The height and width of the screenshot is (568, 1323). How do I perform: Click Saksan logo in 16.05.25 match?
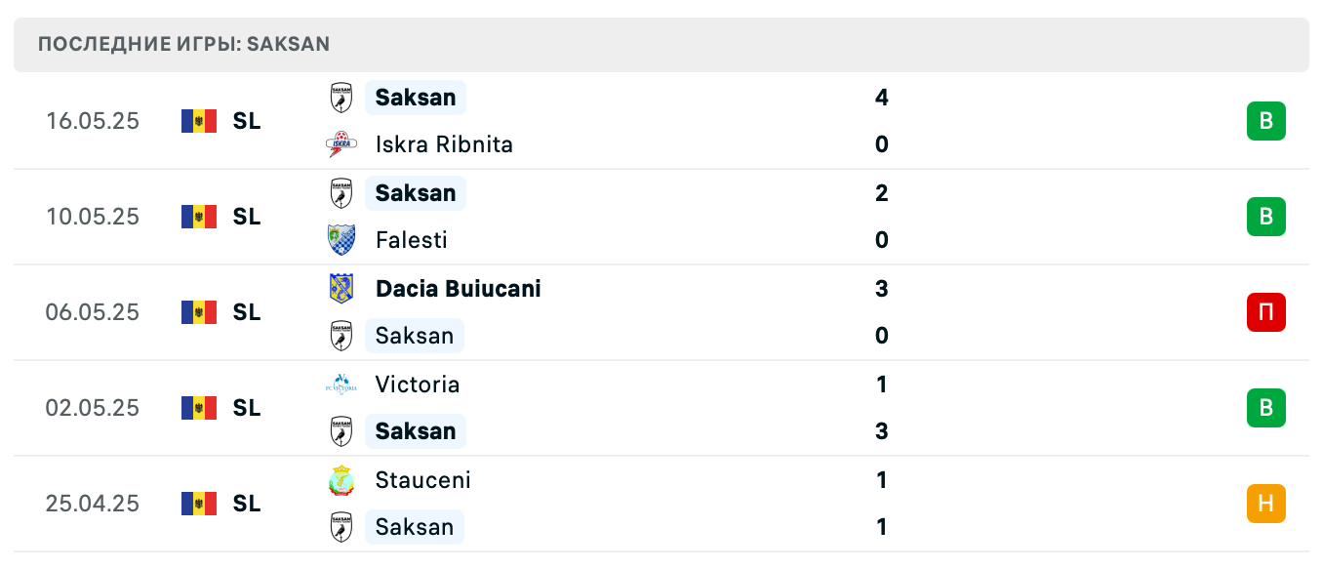click(x=341, y=98)
